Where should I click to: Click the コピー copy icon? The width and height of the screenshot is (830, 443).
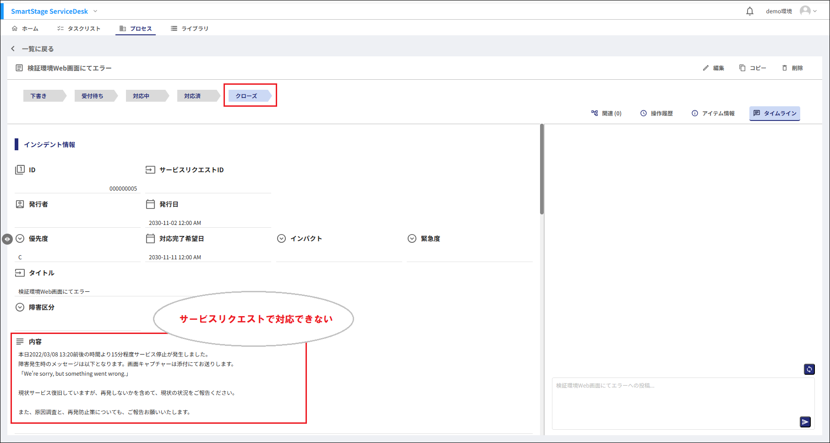pos(742,68)
